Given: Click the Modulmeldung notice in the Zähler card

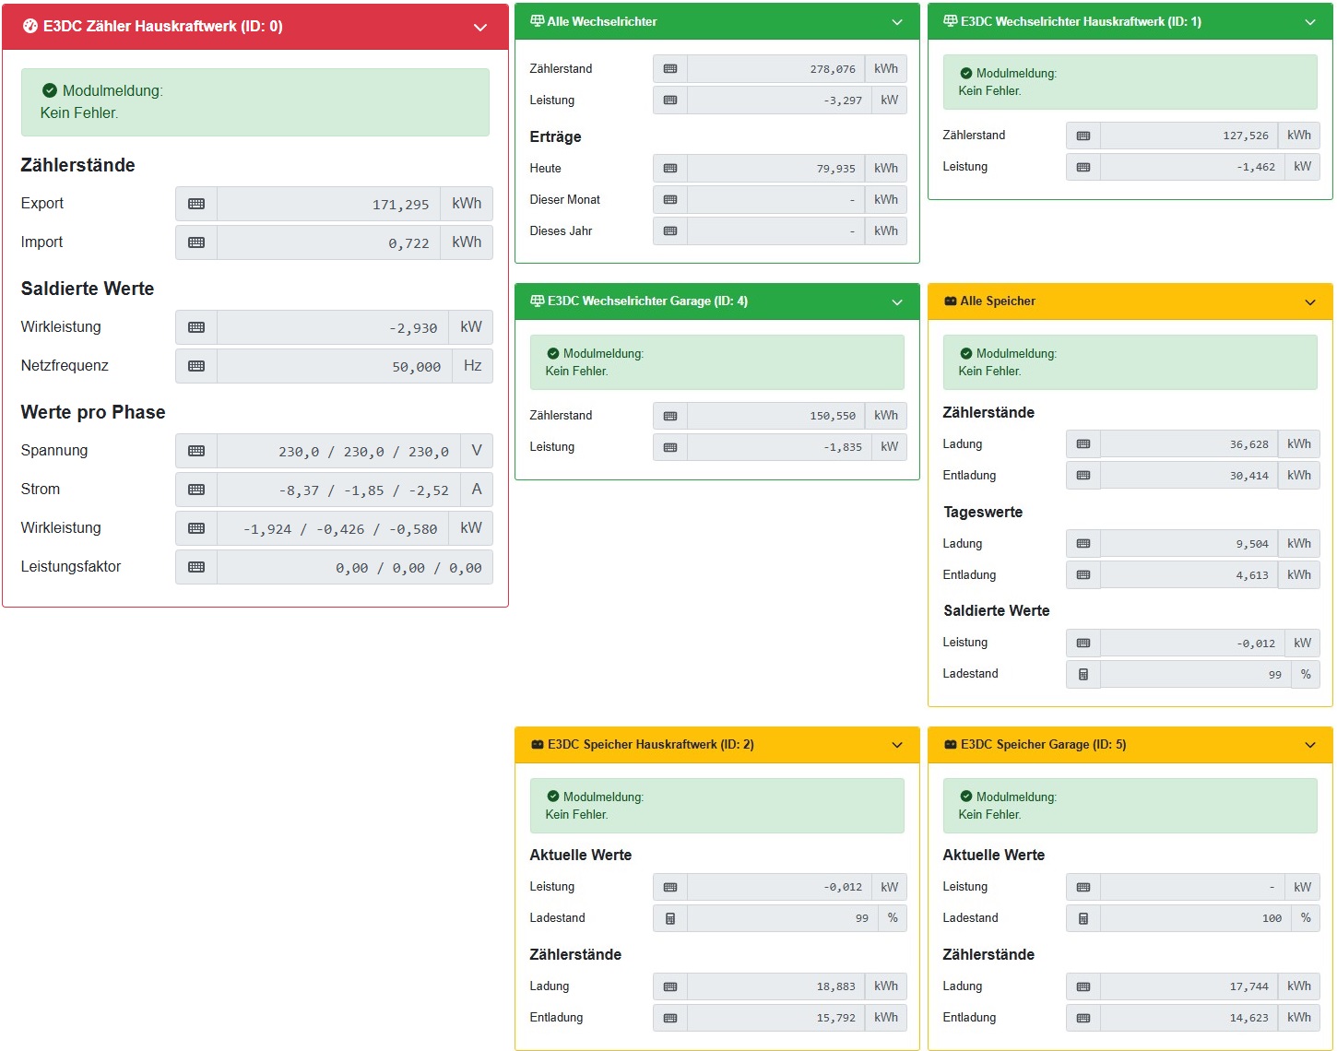Looking at the screenshot, I should coord(255,102).
